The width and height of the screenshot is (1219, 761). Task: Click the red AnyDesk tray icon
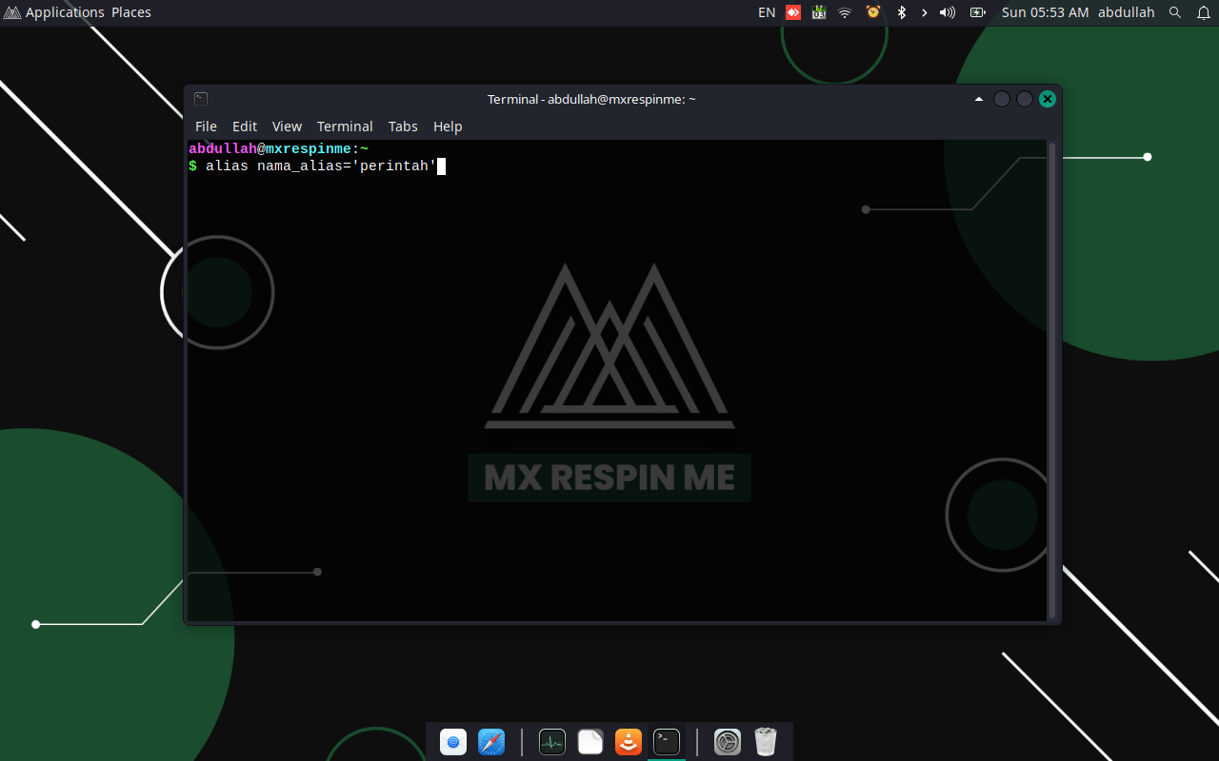coord(793,12)
